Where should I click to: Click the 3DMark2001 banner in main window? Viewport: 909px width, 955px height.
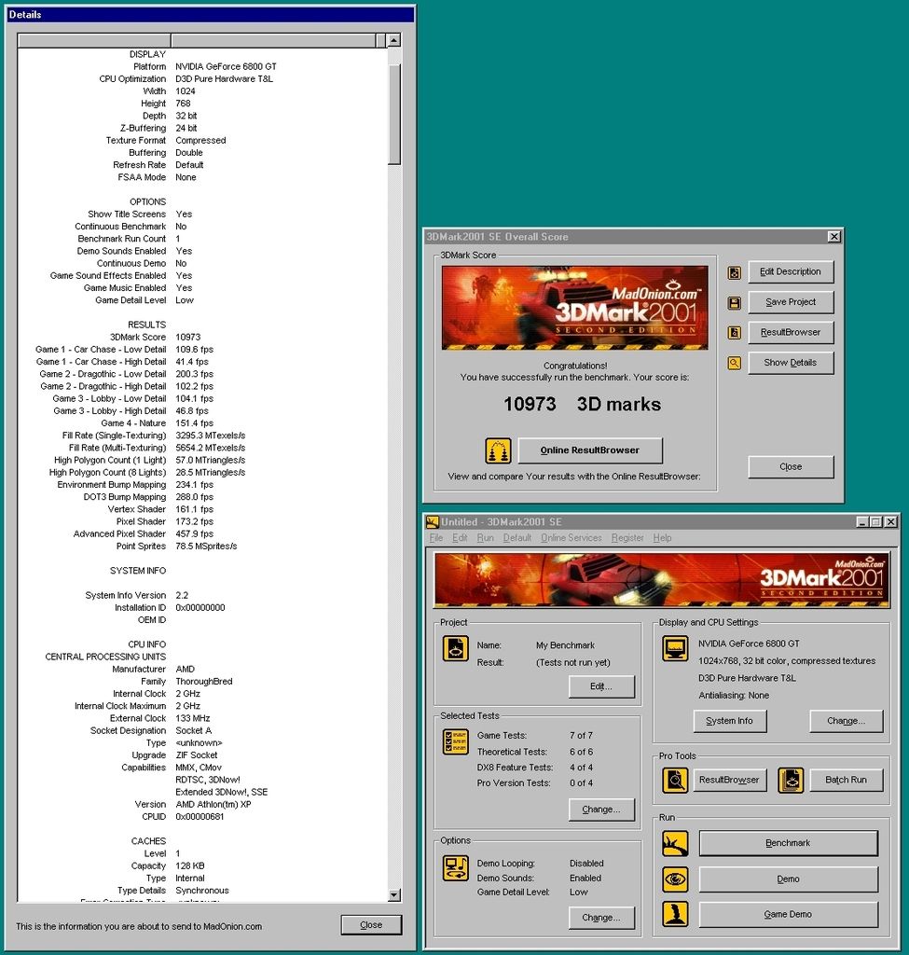(662, 580)
